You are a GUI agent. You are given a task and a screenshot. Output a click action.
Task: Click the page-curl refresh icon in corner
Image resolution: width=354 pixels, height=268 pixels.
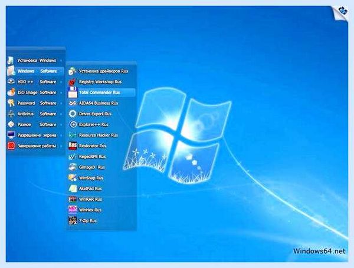click(x=342, y=11)
